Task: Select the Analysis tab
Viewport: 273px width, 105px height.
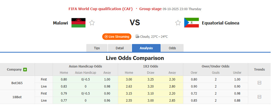Action: pyautogui.click(x=146, y=48)
